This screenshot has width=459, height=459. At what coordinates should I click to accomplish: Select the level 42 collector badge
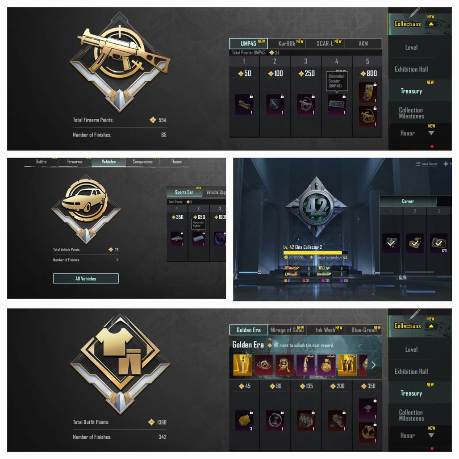[316, 207]
